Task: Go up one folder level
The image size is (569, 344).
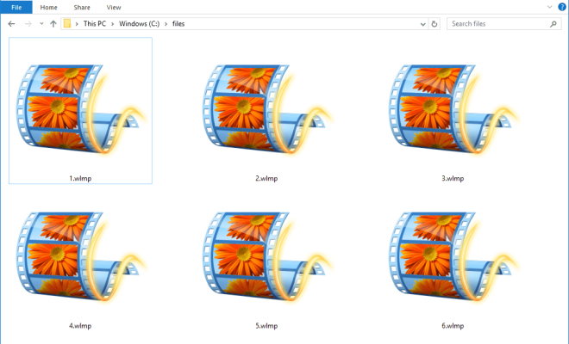Action: pyautogui.click(x=53, y=24)
